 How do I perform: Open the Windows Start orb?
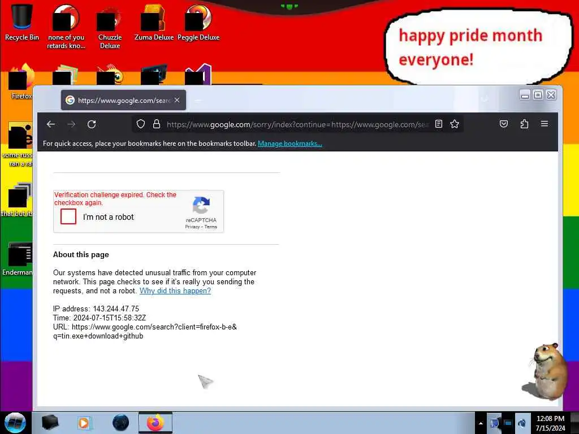(x=15, y=423)
